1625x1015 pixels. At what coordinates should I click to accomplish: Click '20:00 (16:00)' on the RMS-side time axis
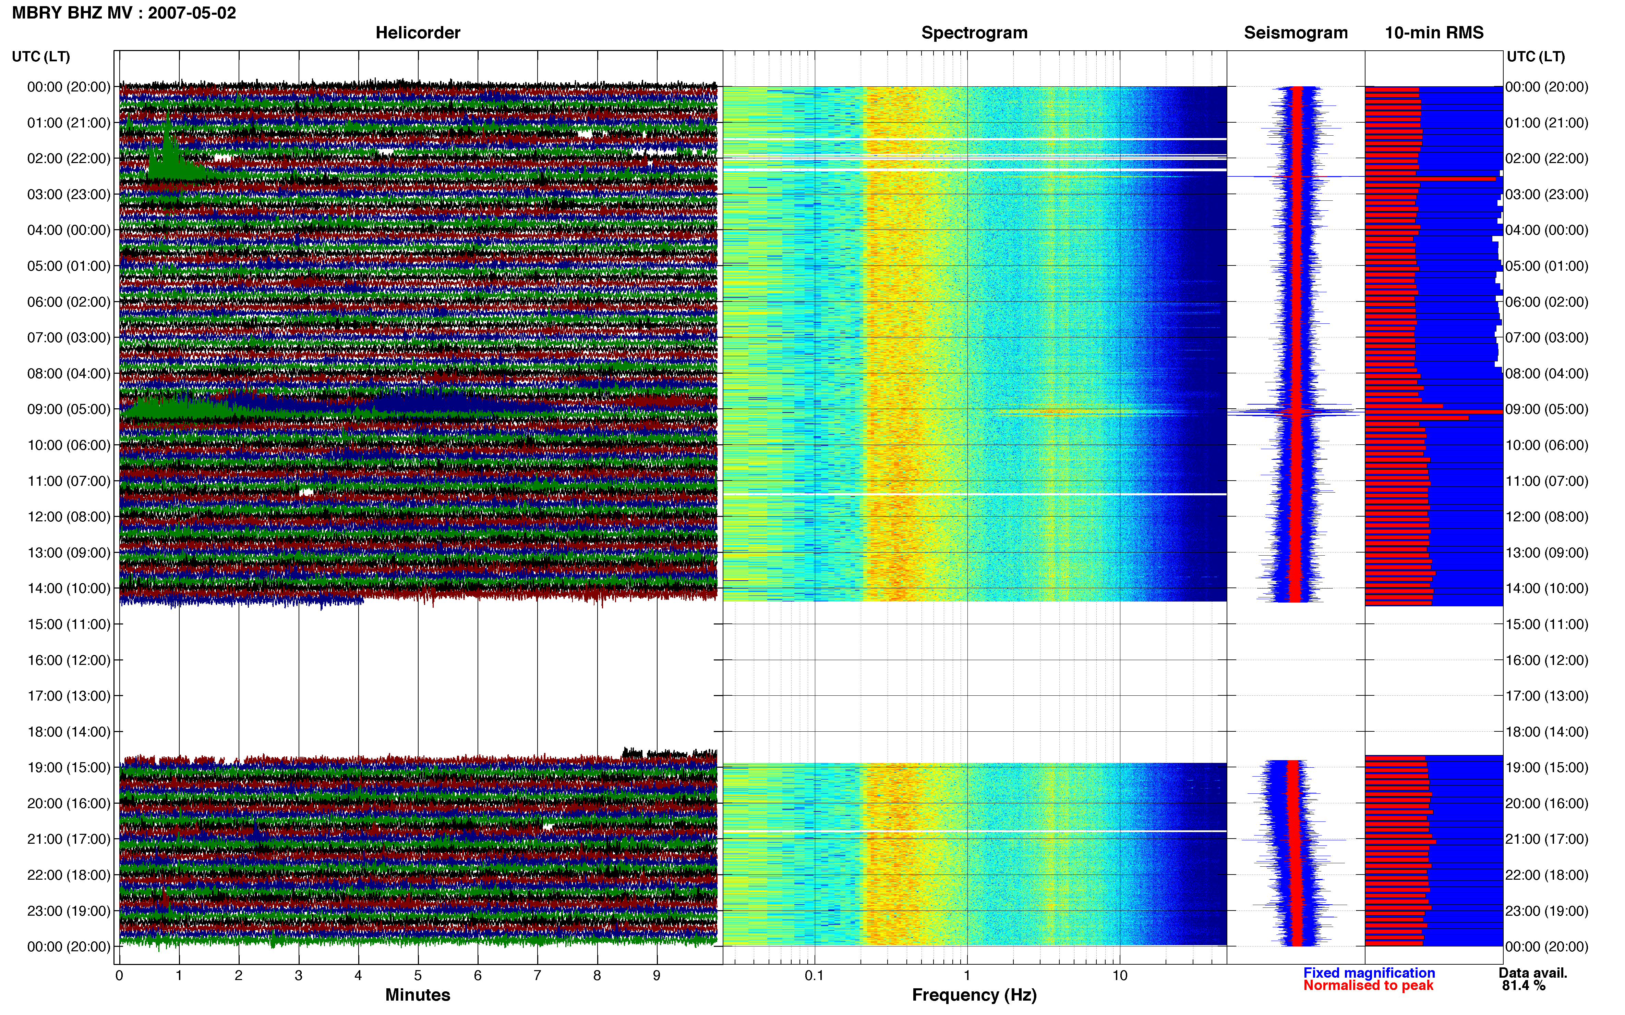tap(1547, 804)
